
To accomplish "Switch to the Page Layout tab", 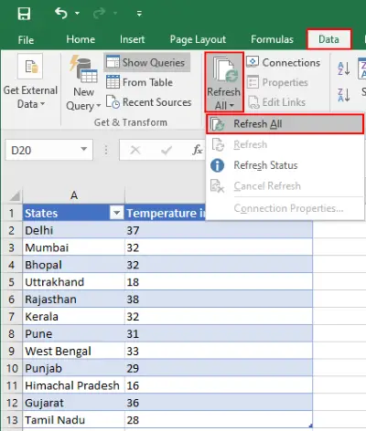I will pyautogui.click(x=198, y=39).
